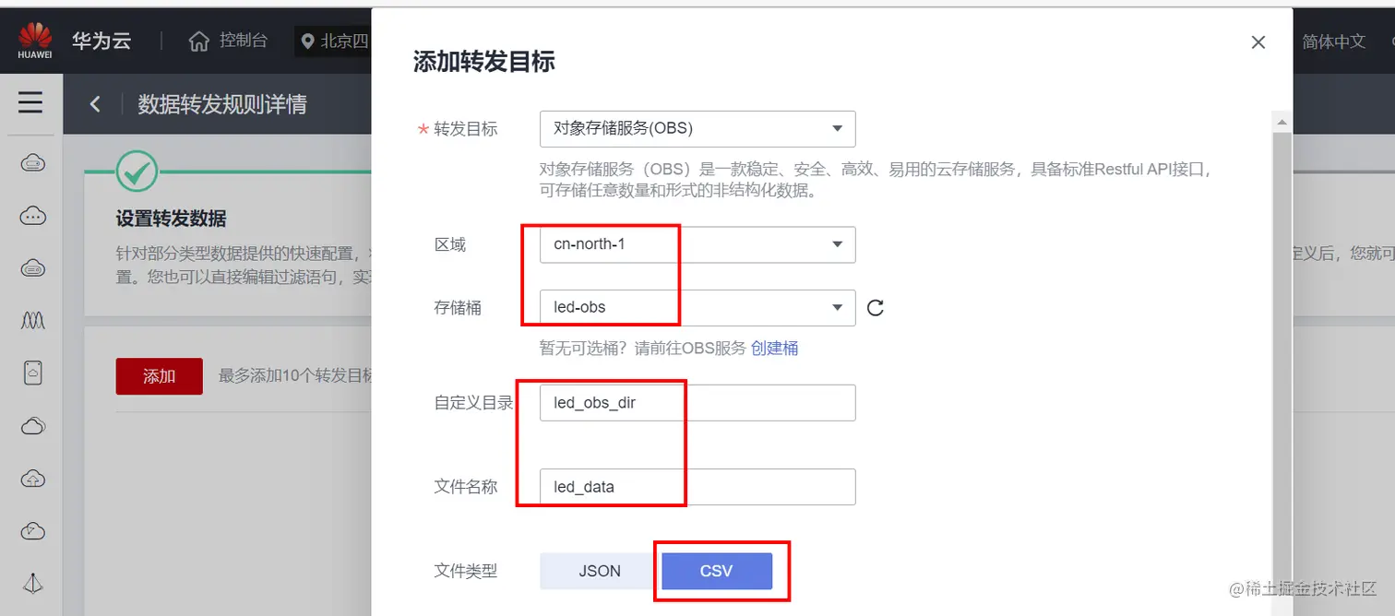This screenshot has height=616, width=1395.
Task: Follow the 创建桶 link
Action: point(774,349)
